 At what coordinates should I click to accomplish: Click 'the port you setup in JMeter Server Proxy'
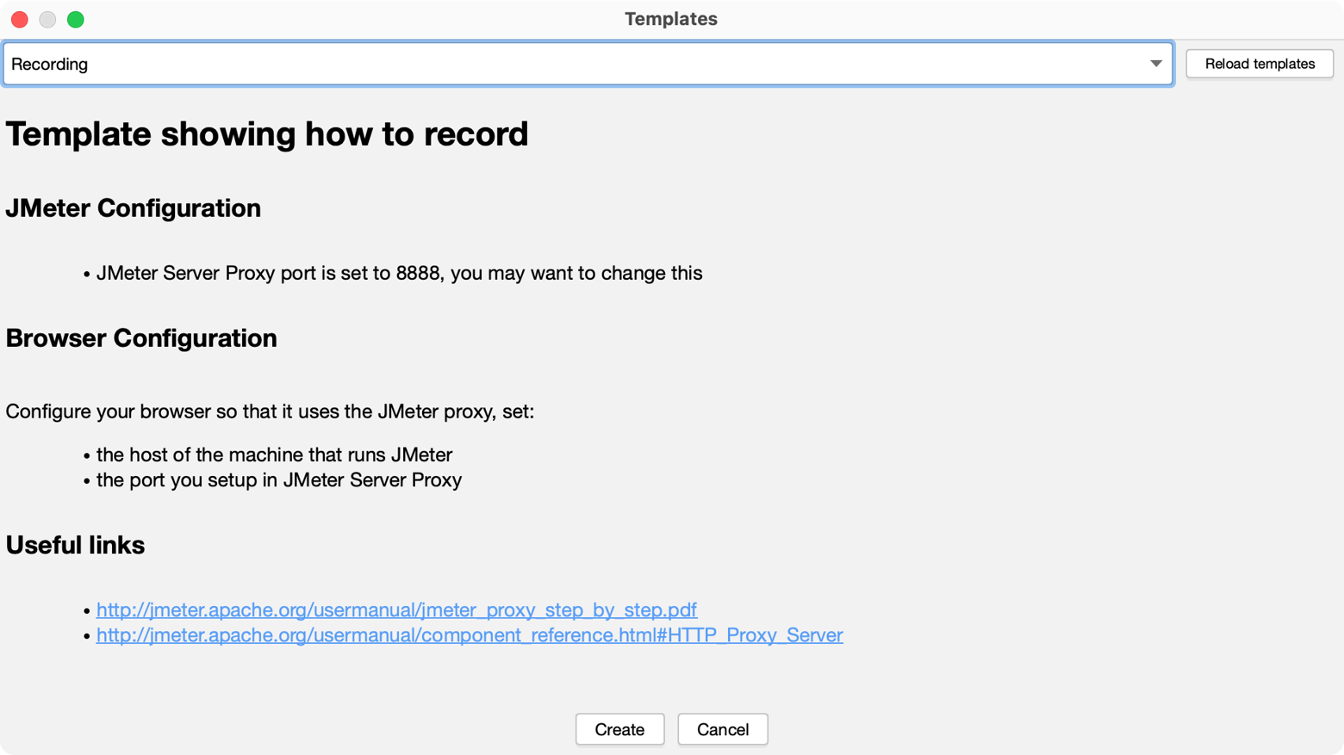(x=279, y=480)
